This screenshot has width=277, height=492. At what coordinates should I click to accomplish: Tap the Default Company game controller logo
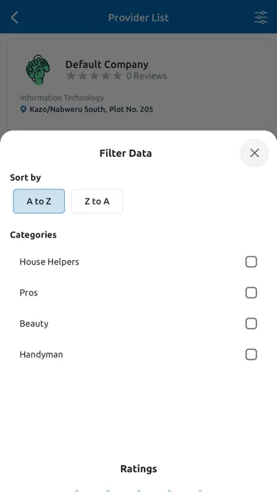click(x=38, y=70)
